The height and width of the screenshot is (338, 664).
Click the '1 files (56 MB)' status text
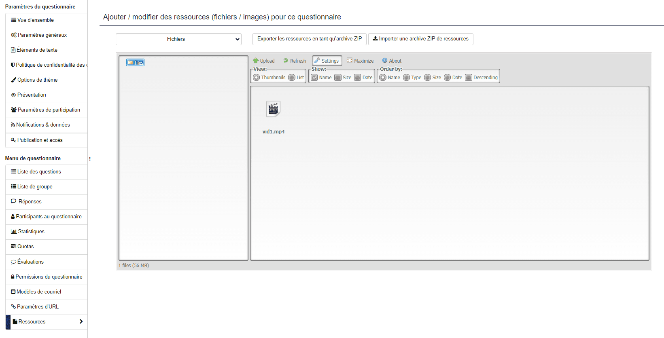134,266
